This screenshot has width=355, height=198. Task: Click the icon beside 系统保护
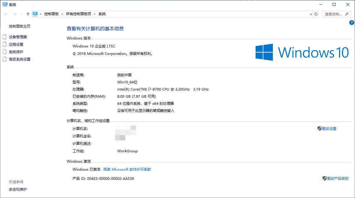[4, 52]
